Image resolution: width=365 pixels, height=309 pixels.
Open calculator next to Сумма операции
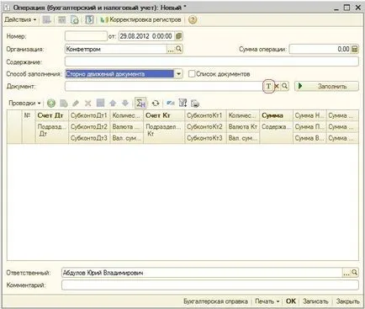point(355,49)
